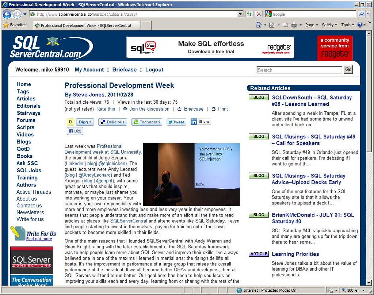Screen dimensions: 374x295
Task: Stop loading with the red X icon
Action: (259, 14)
